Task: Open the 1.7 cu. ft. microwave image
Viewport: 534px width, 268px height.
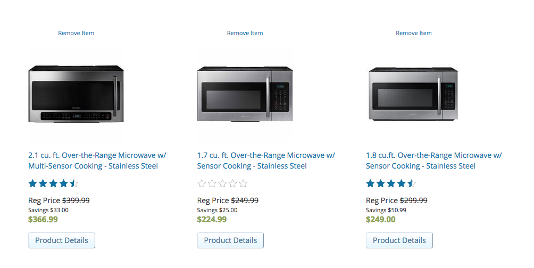Action: tap(245, 94)
